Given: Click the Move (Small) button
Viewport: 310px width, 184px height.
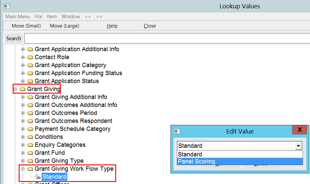Looking at the screenshot, I should [x=26, y=26].
